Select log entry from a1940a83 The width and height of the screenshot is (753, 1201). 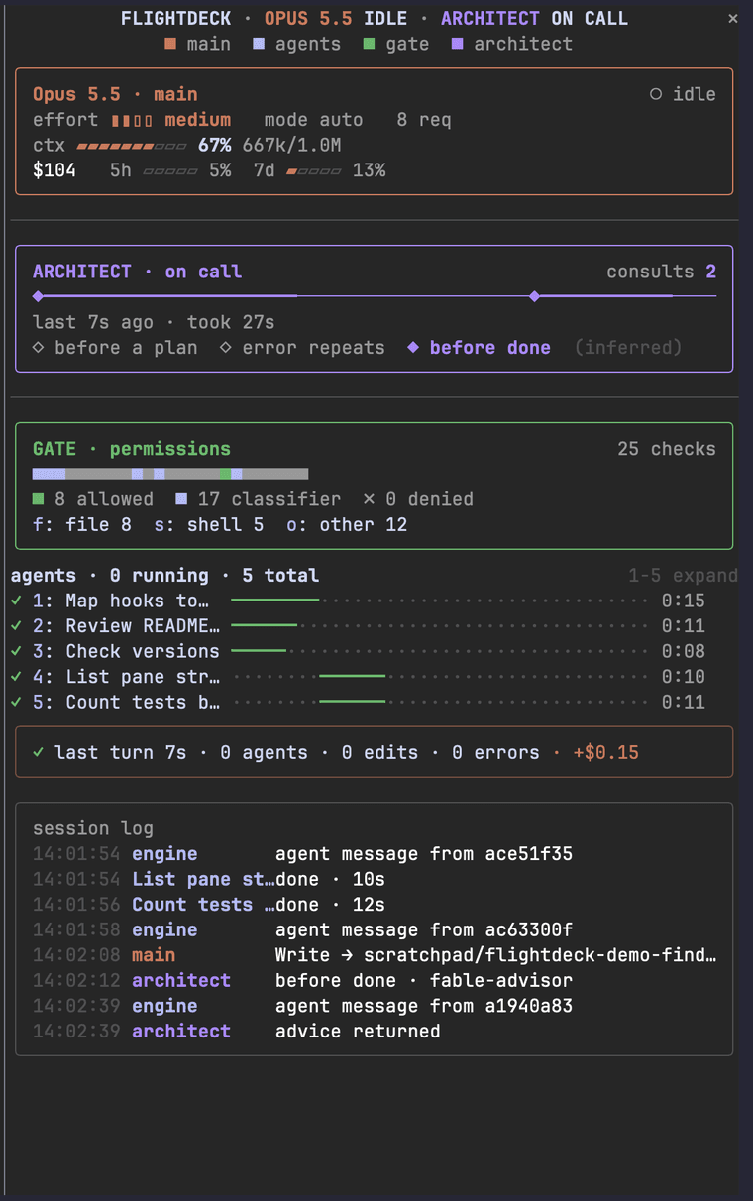coord(374,1006)
